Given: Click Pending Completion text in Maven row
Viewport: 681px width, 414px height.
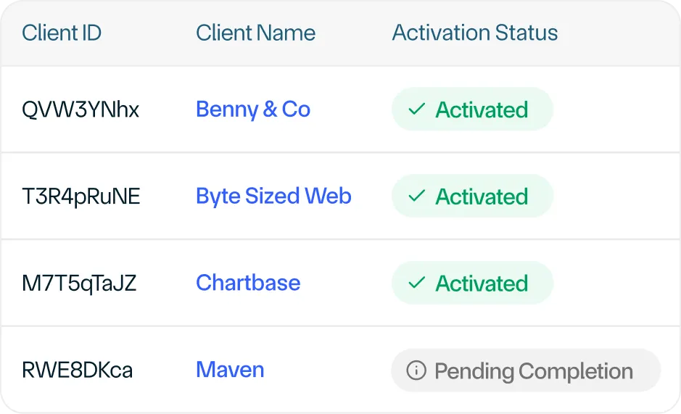Looking at the screenshot, I should coord(534,371).
